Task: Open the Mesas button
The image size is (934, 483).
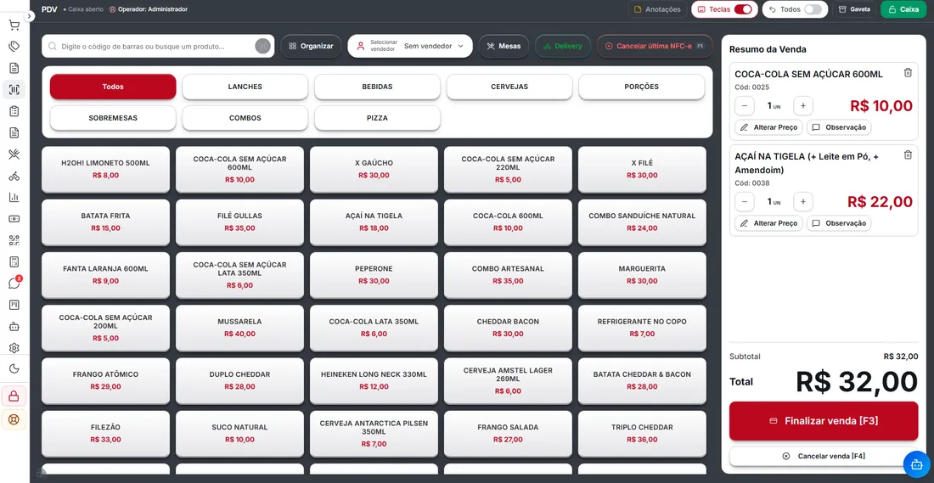Action: click(x=504, y=46)
